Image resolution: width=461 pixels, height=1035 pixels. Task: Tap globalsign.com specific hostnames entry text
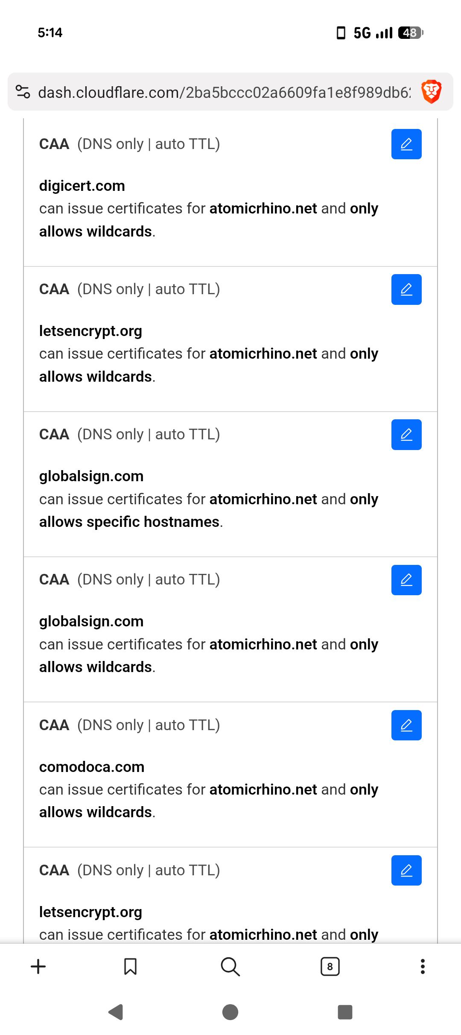click(x=91, y=477)
